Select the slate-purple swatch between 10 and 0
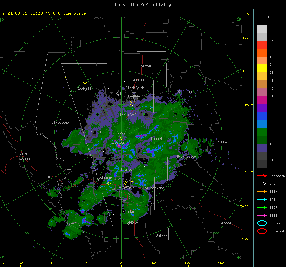286x267 pixels. 262,148
